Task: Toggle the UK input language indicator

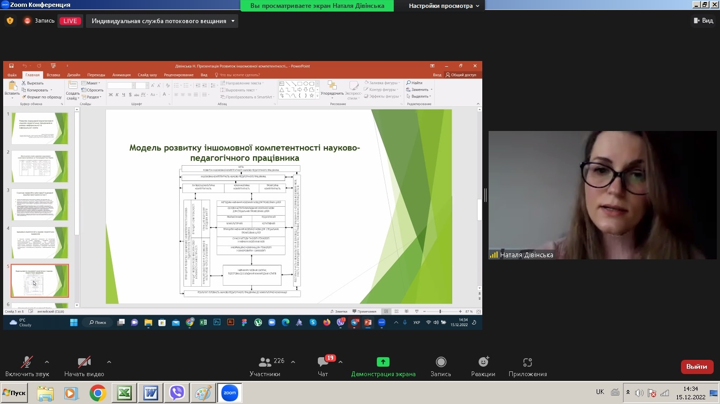Action: [600, 392]
